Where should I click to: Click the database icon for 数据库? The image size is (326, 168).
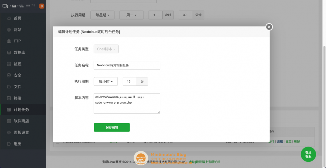(9, 52)
